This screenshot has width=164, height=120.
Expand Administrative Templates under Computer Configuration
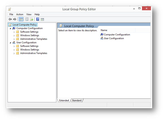click(14, 39)
